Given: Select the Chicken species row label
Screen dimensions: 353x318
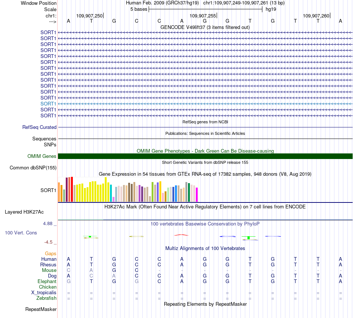Looking at the screenshot, I should pos(48,287).
